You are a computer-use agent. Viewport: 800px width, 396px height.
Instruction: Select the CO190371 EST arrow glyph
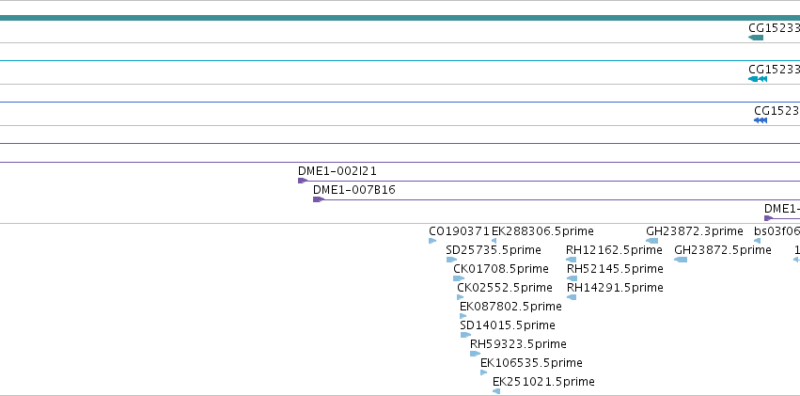[x=432, y=241]
